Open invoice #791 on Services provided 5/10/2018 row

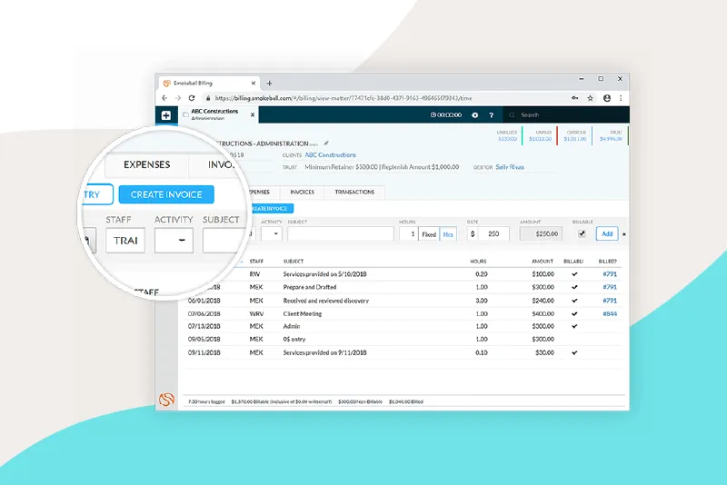pyautogui.click(x=610, y=274)
